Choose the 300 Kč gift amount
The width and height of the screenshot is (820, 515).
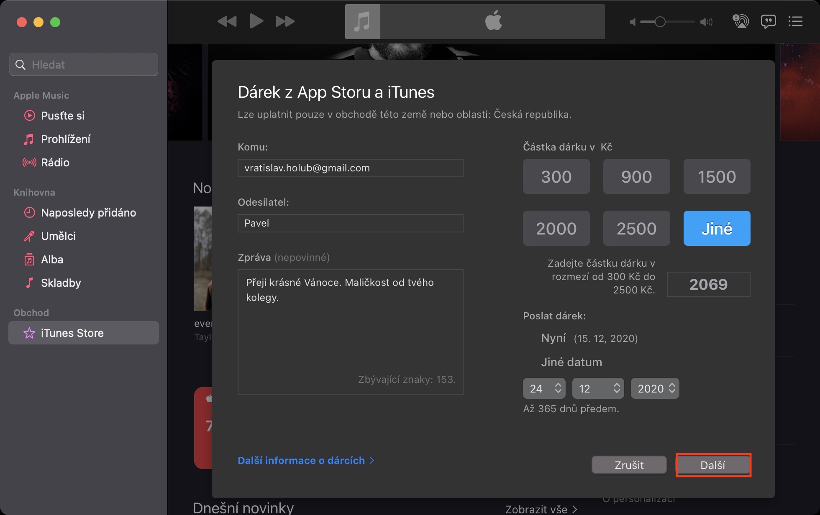click(556, 177)
